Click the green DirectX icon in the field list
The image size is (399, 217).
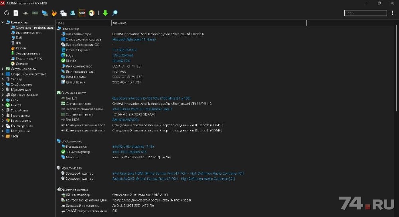click(63, 60)
